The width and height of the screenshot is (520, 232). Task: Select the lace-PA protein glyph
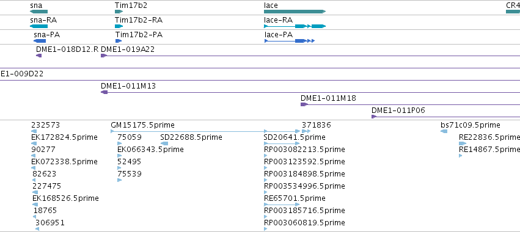289,41
